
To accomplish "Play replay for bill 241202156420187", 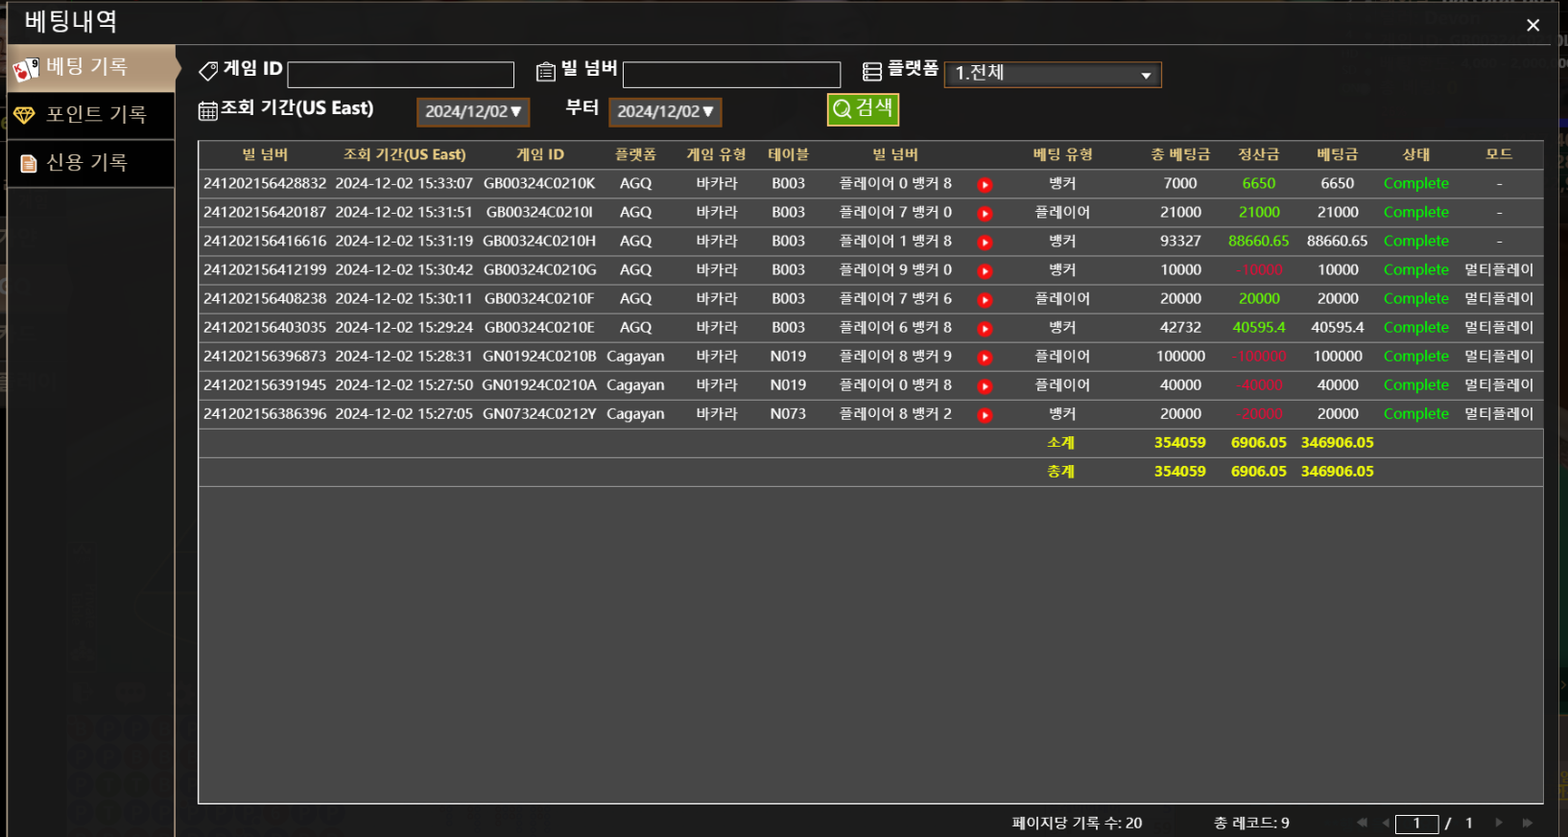I will pyautogui.click(x=985, y=214).
